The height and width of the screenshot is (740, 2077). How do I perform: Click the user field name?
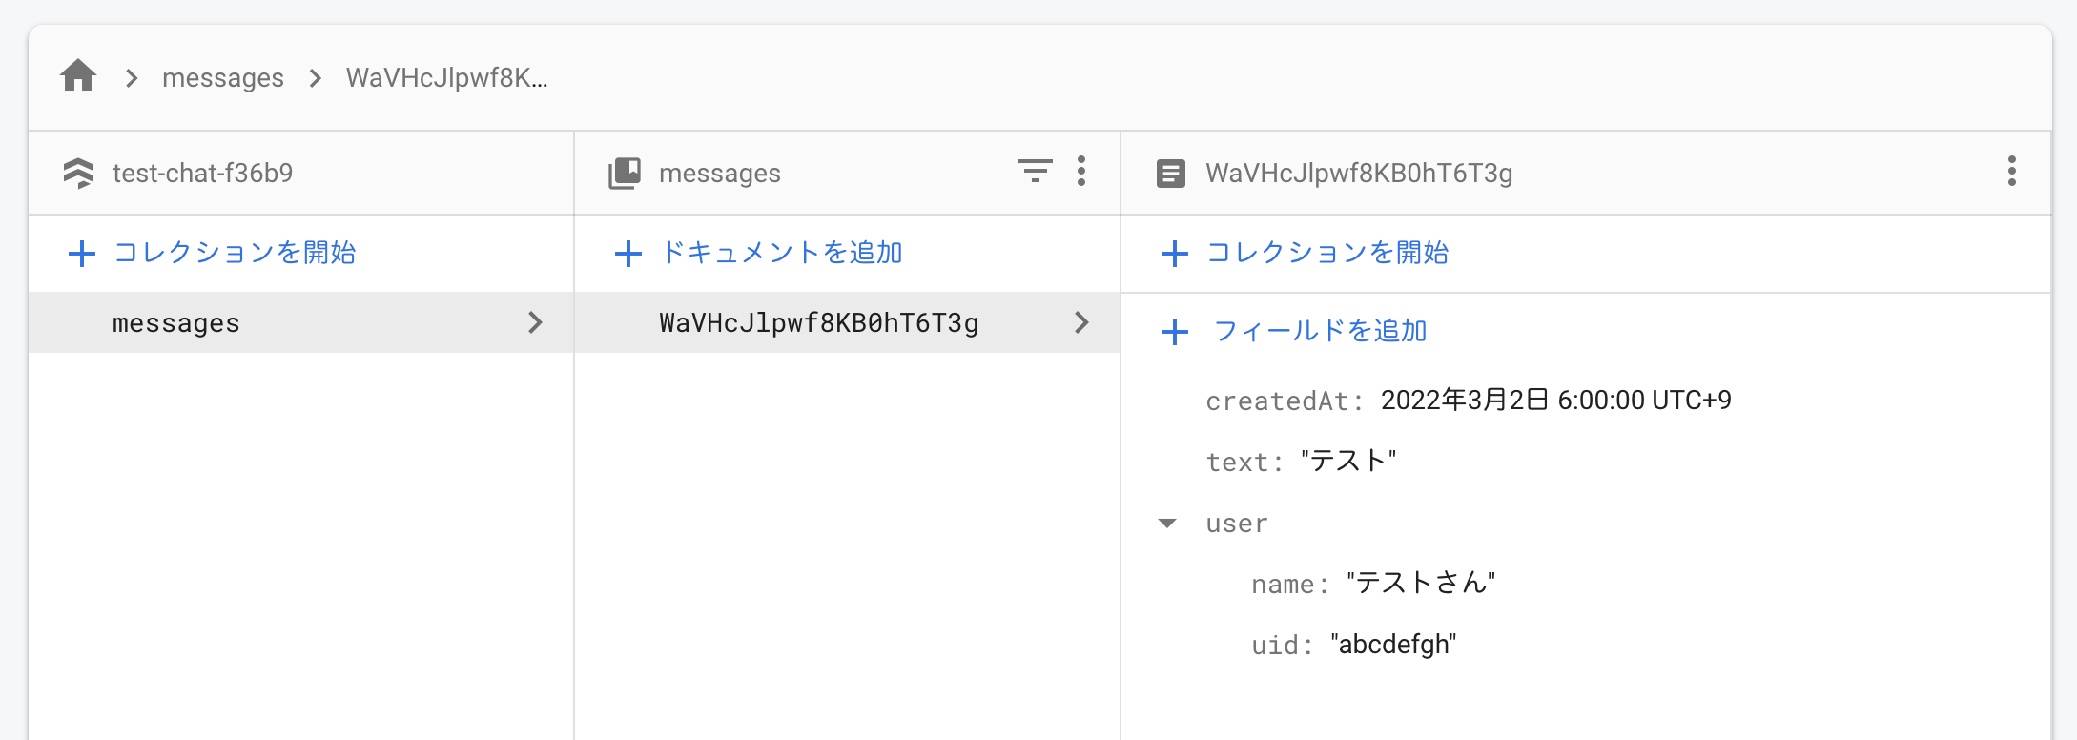click(x=1237, y=524)
